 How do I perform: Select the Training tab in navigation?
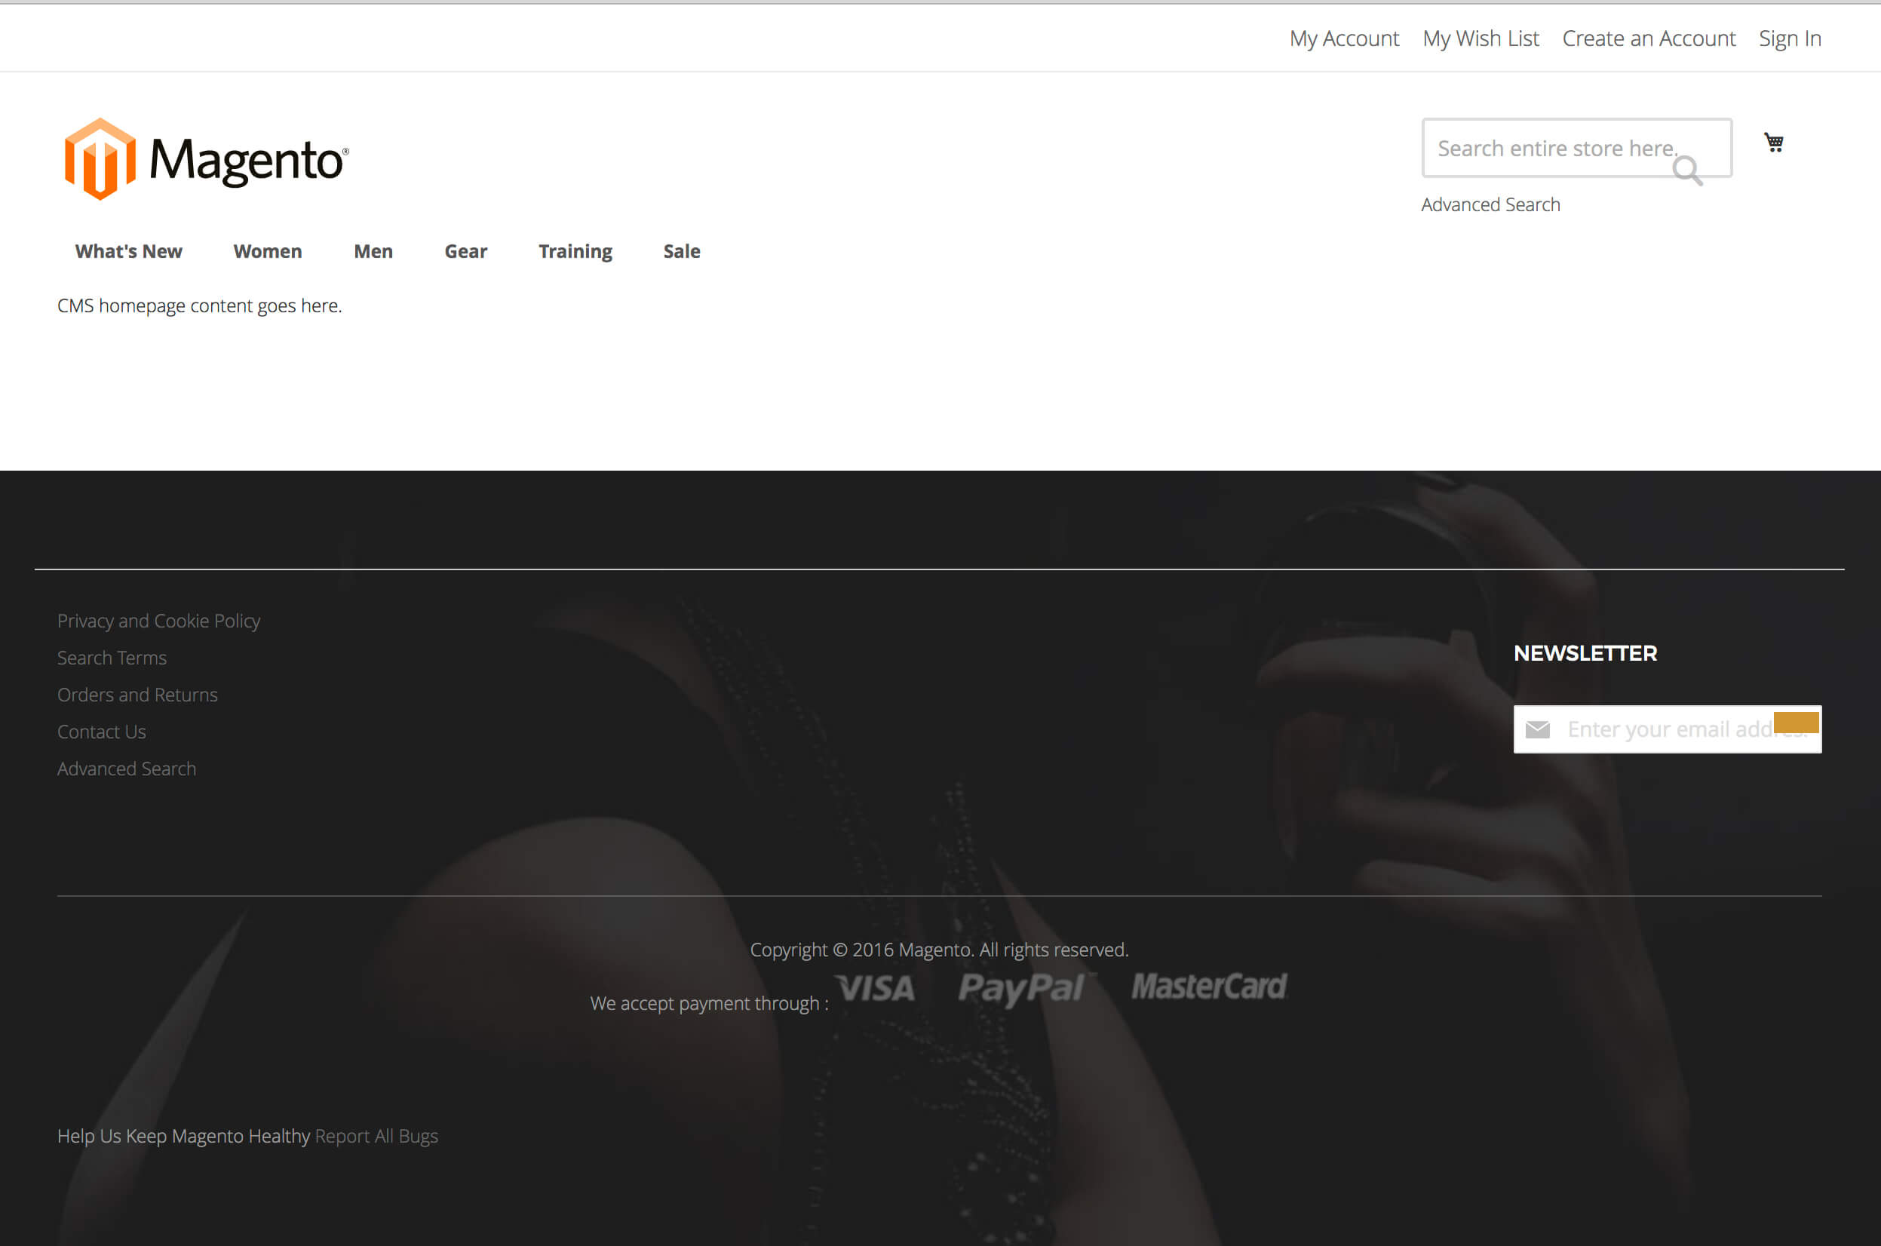click(575, 250)
